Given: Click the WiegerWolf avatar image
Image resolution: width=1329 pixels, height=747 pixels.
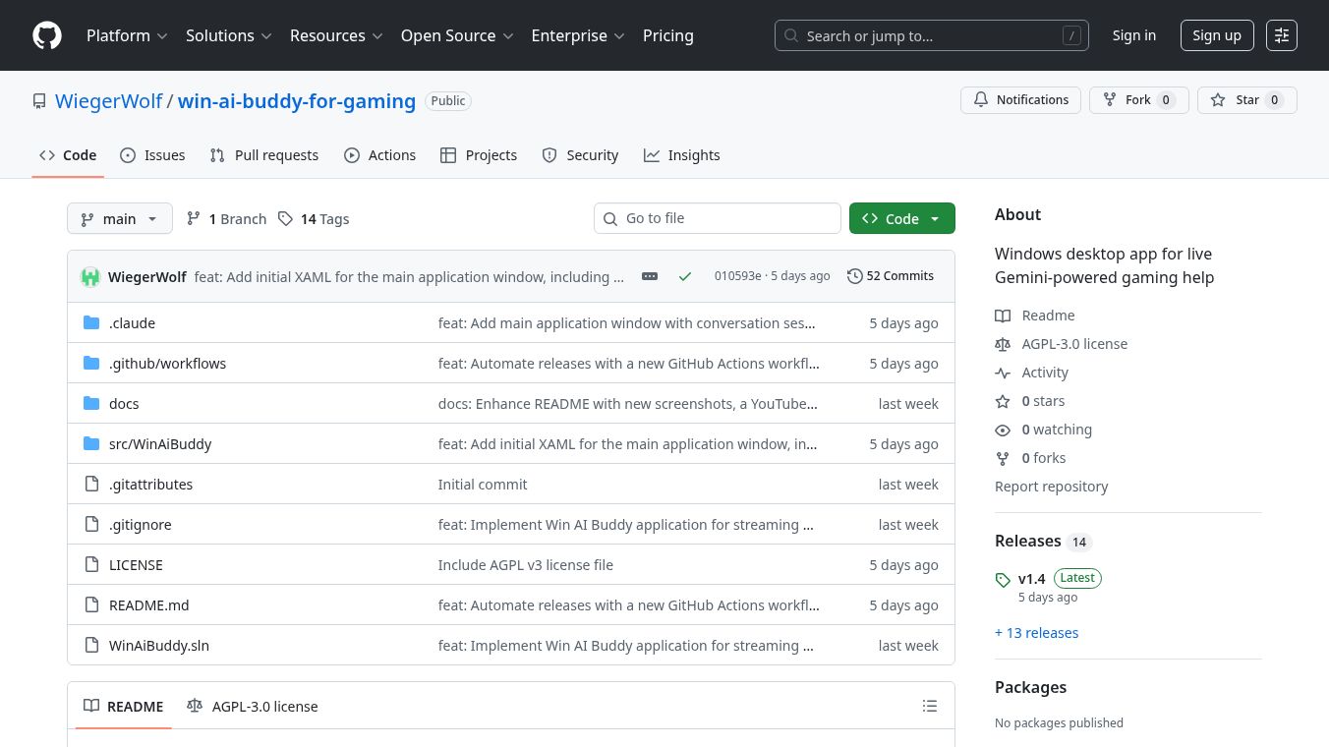Looking at the screenshot, I should click(x=90, y=276).
